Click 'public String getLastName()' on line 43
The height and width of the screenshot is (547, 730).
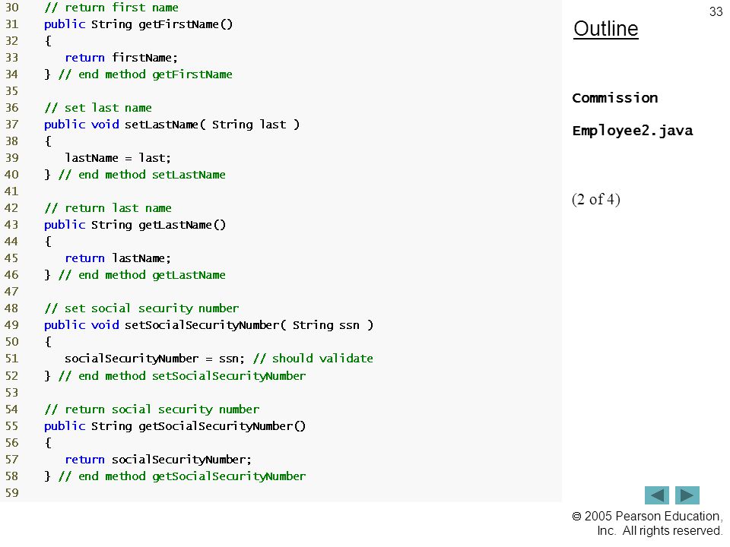135,225
